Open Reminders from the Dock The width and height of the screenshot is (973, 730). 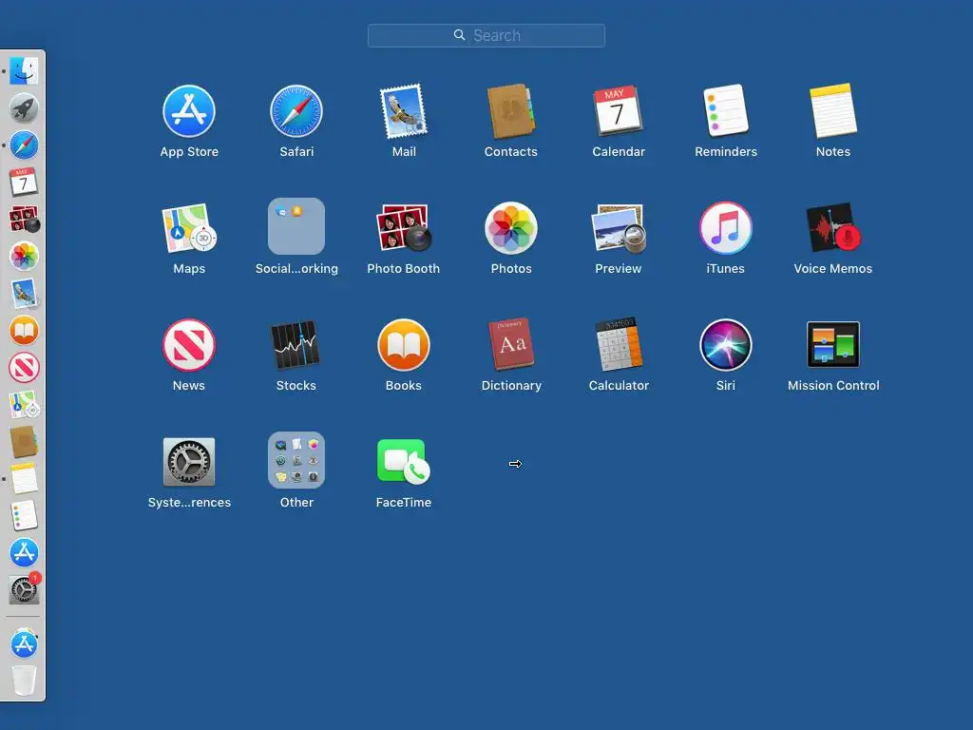pyautogui.click(x=24, y=516)
